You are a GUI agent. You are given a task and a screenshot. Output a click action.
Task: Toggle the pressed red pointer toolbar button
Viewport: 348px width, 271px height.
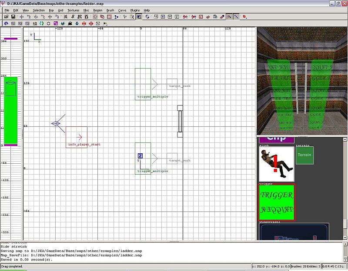229,17
